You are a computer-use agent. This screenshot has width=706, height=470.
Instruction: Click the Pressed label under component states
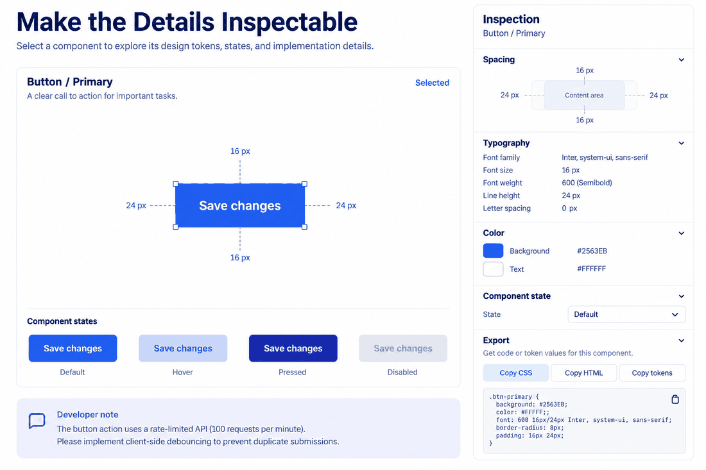coord(292,372)
